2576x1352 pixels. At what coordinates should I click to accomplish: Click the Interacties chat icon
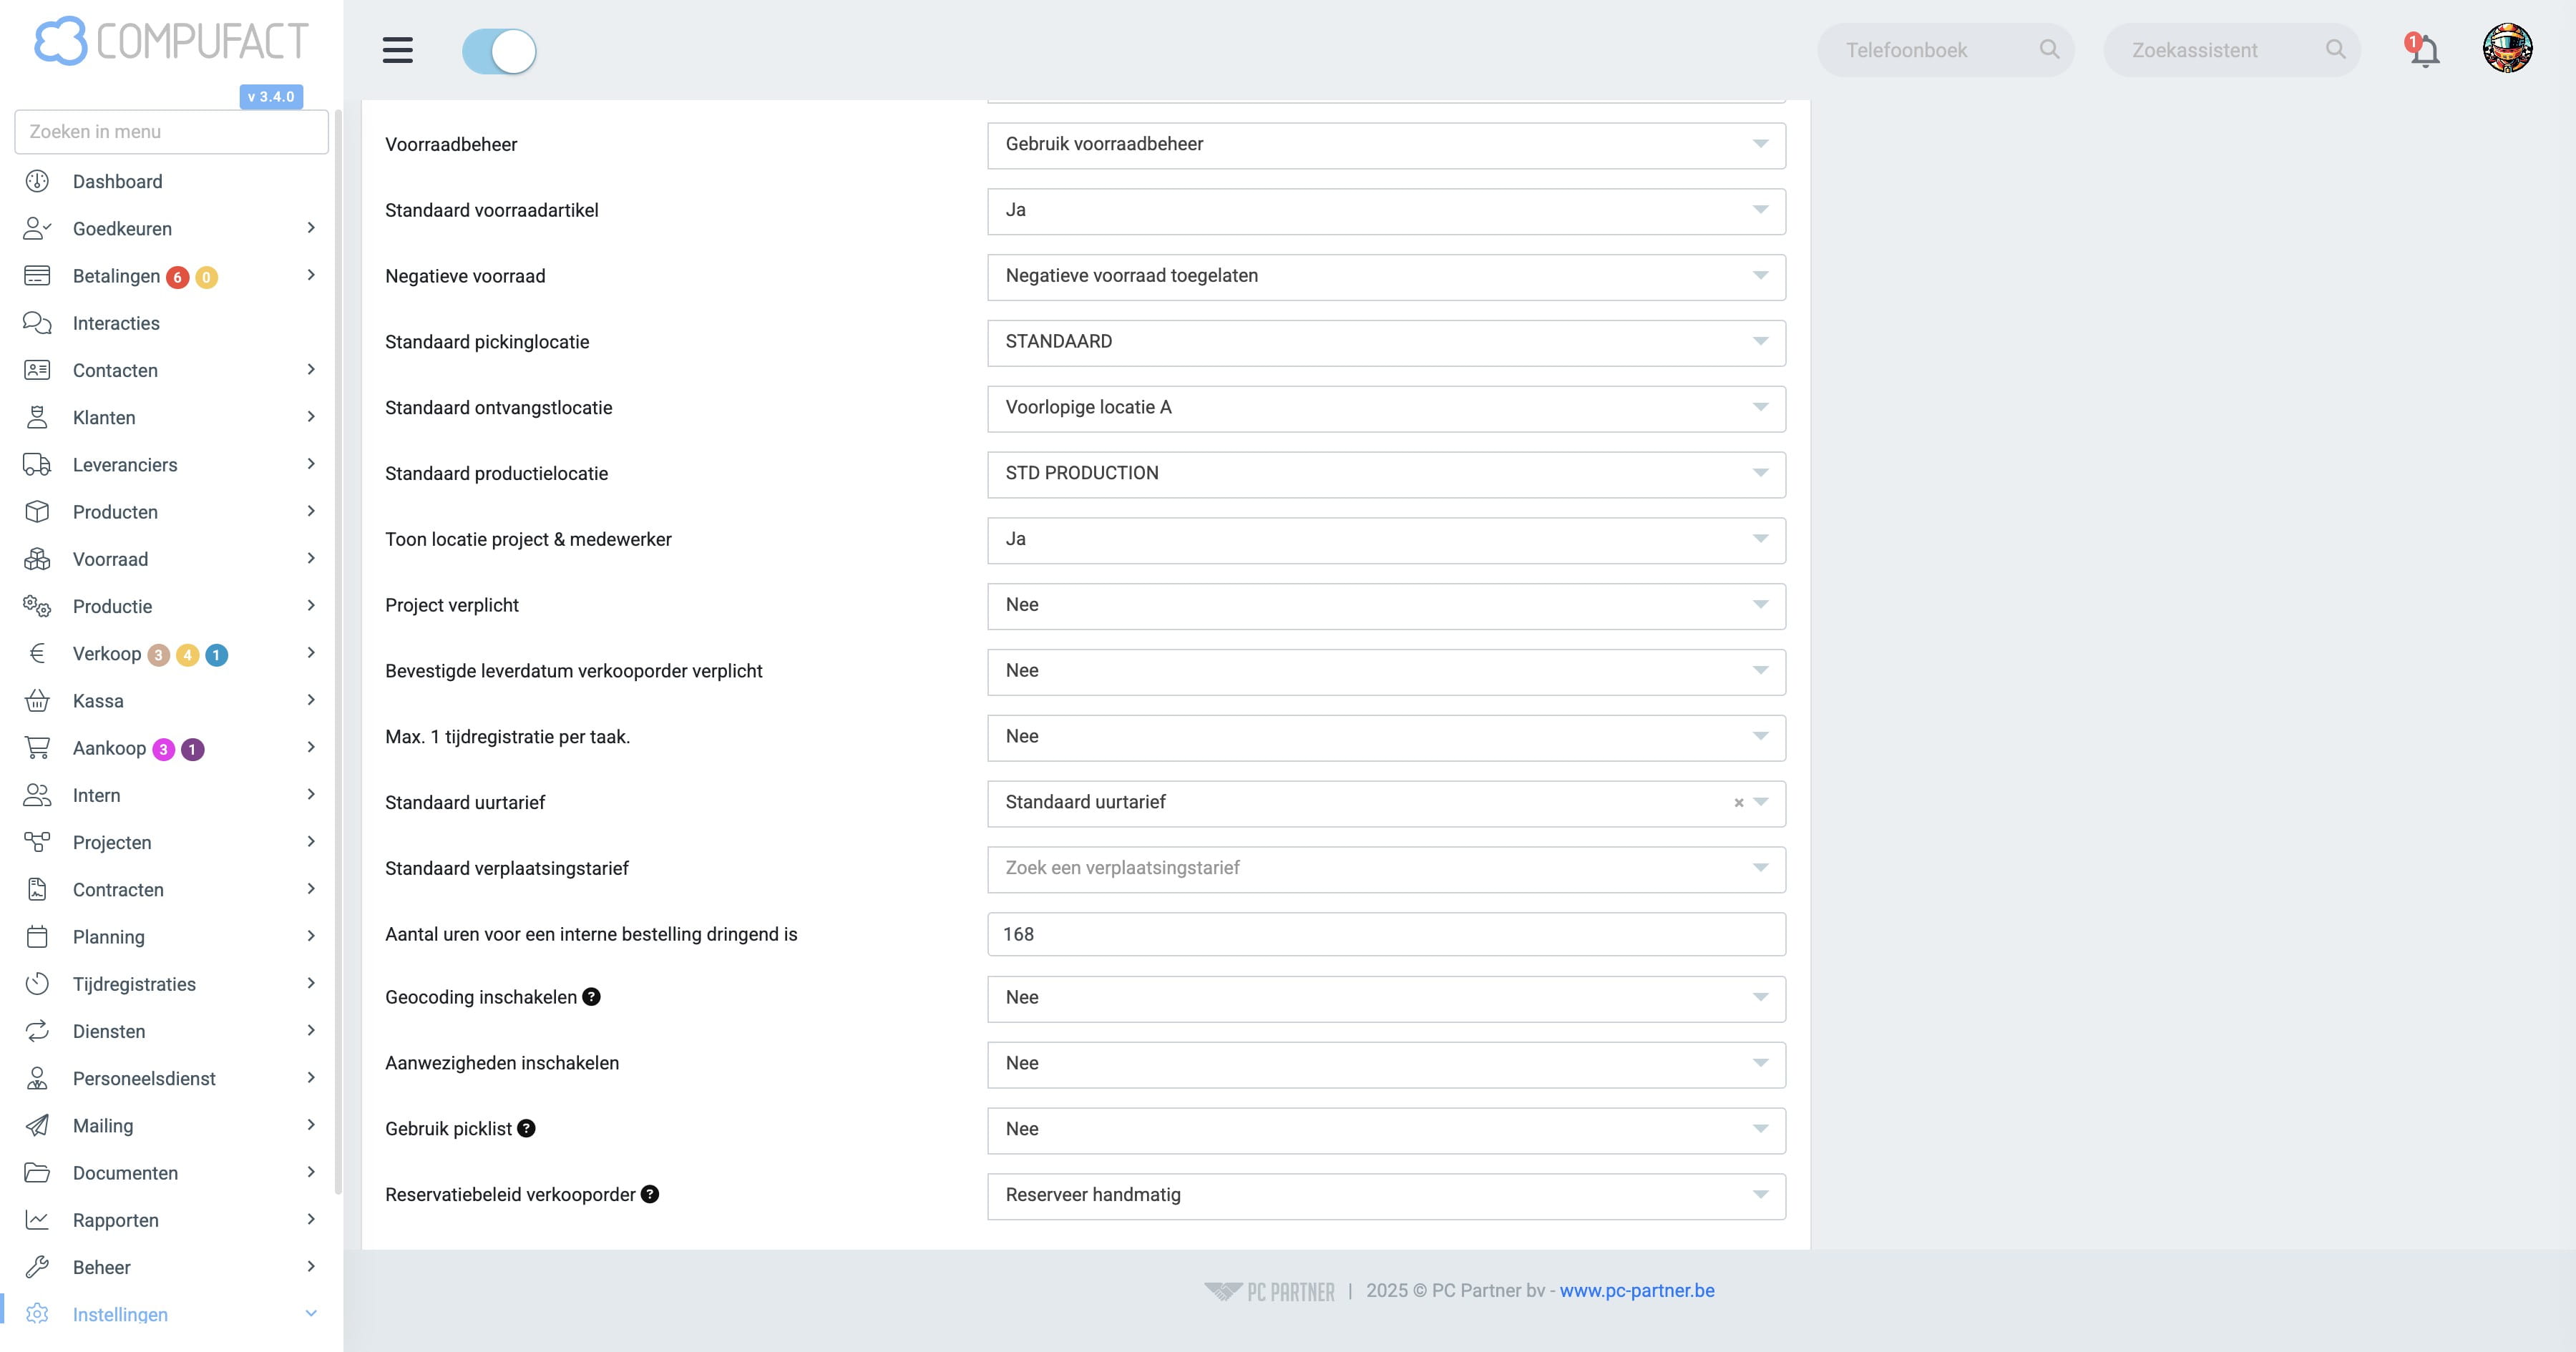point(37,323)
